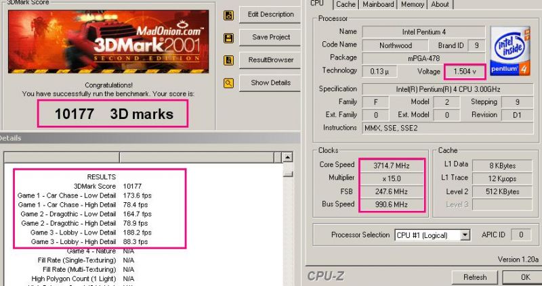Click the details list scroll-up arrow

[x=287, y=158]
